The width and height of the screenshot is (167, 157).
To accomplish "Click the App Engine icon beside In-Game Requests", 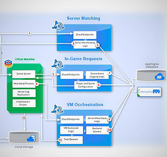I will 58,64.
